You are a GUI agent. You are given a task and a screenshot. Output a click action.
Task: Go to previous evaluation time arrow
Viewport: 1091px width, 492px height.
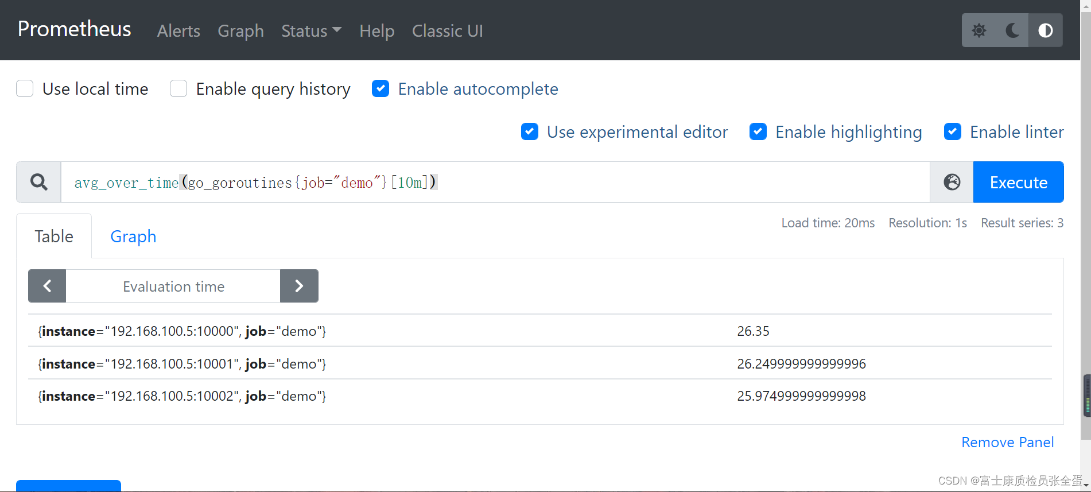click(47, 286)
